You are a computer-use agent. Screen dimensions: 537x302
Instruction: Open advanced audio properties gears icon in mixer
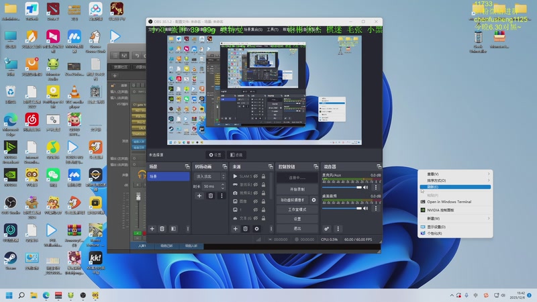pos(327,229)
